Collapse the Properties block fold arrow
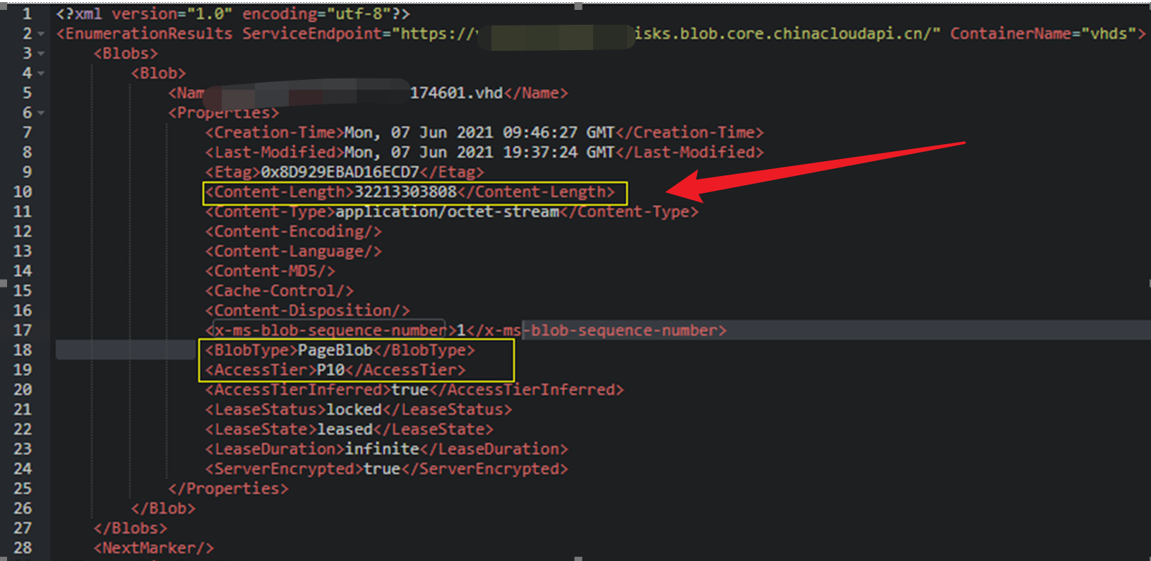Image resolution: width=1151 pixels, height=561 pixels. point(41,113)
